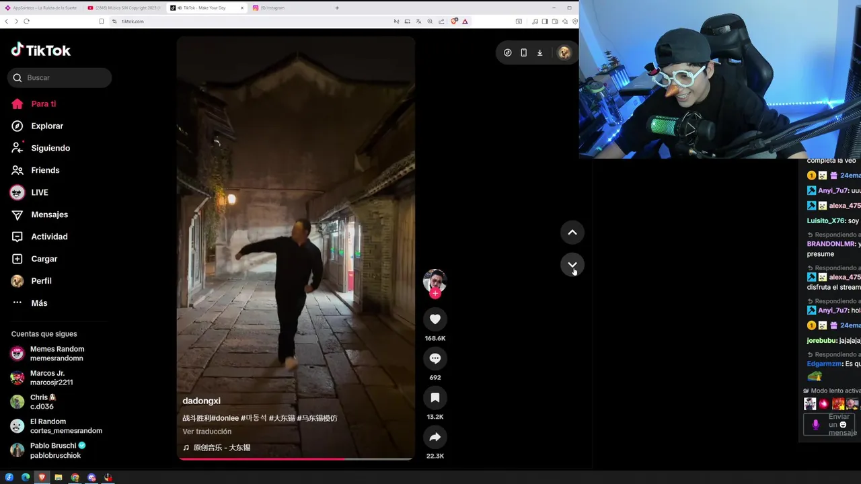Click the BRANDONLMR username in chat
The height and width of the screenshot is (484, 861).
click(831, 244)
